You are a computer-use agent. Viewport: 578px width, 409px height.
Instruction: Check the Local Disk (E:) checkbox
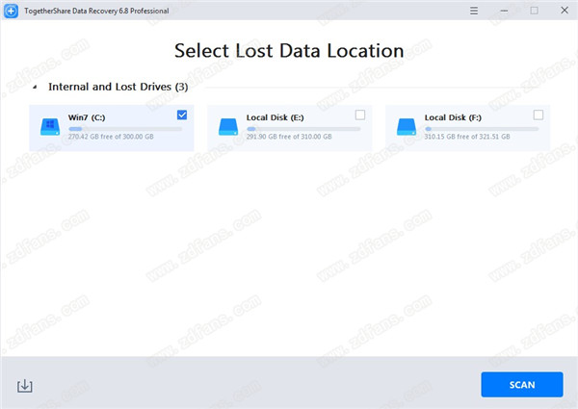pos(360,115)
